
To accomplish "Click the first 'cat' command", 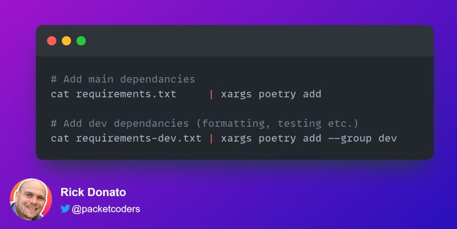I will pyautogui.click(x=60, y=94).
